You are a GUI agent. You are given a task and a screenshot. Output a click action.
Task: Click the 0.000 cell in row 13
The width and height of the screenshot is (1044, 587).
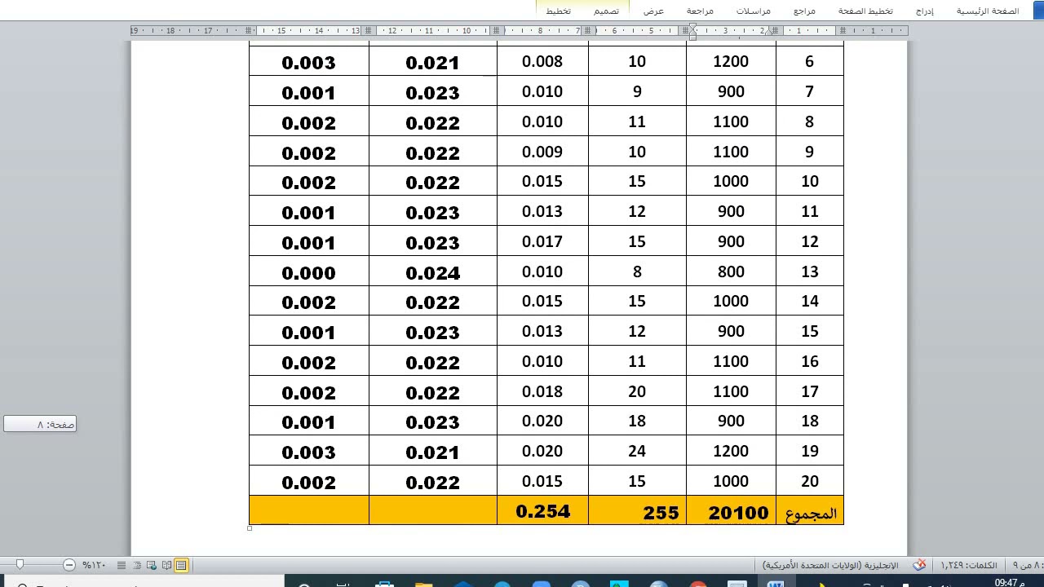click(308, 272)
